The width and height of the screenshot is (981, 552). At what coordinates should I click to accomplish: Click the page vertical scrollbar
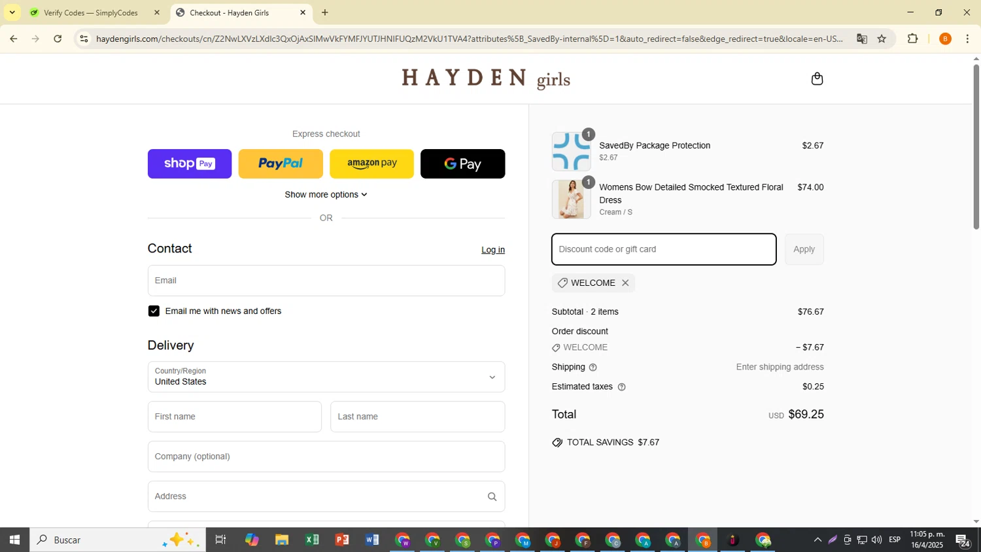click(x=976, y=147)
